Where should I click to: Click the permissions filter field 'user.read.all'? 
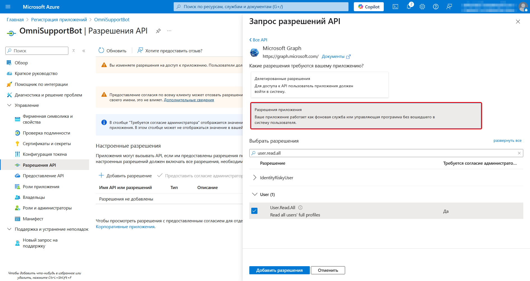[x=386, y=153]
